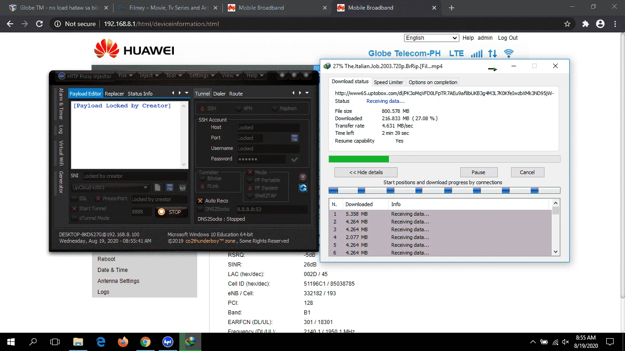Open the Chrome profile avatar
Screen dimensions: 625x351
(x=600, y=24)
